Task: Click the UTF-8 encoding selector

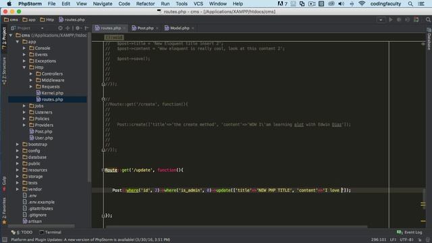Action: click(x=406, y=240)
